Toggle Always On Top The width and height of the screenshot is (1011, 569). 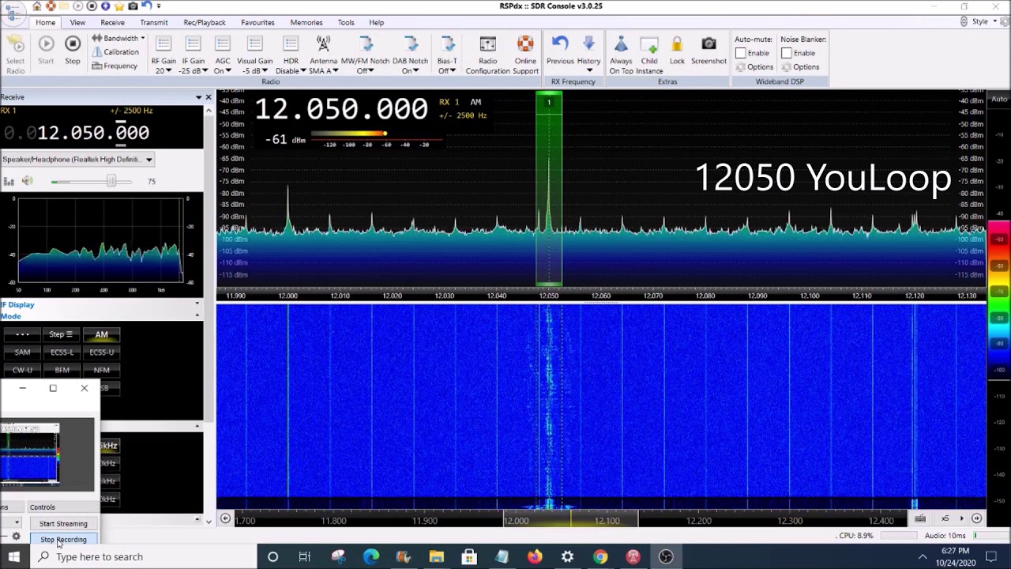click(621, 55)
